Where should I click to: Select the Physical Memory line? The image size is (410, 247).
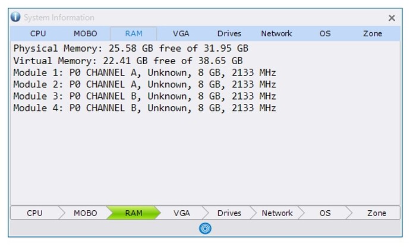click(x=131, y=48)
